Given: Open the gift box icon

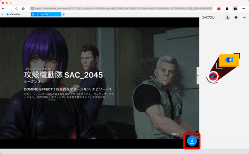Looking at the screenshot, I should (x=219, y=9).
